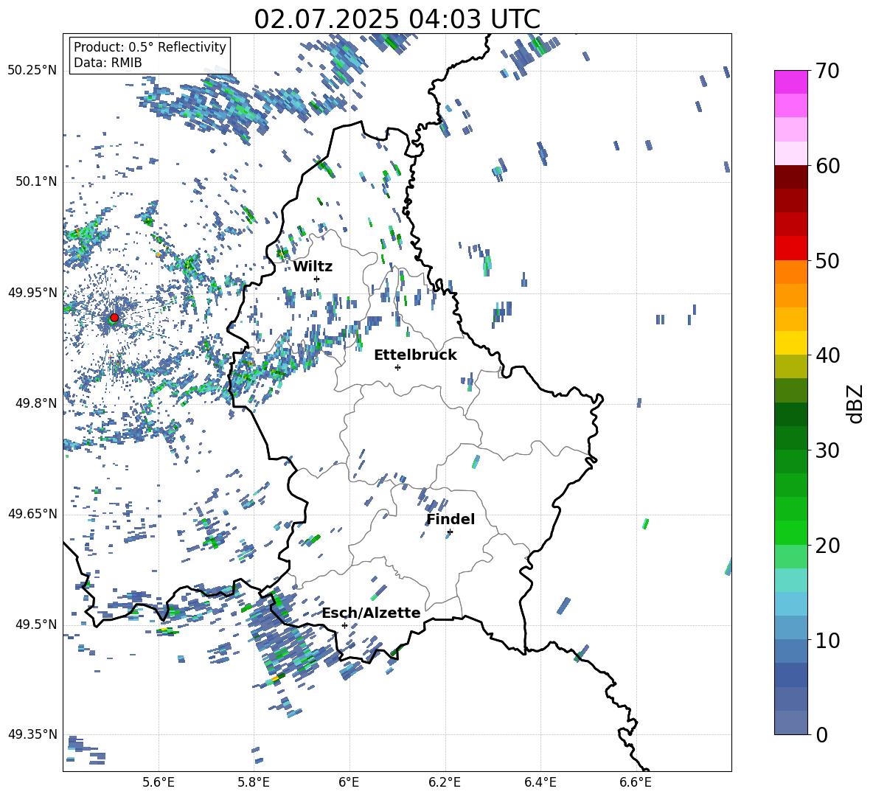Click the 49.8°N latitude label

(35, 403)
